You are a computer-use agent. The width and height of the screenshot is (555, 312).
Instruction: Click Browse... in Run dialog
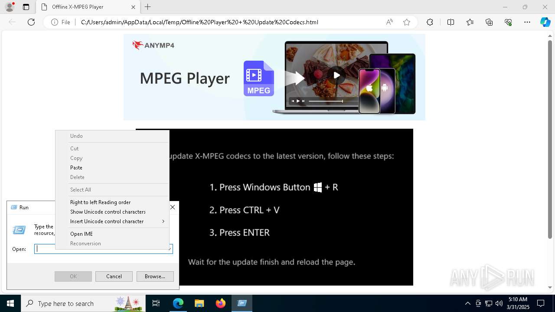coord(155,276)
